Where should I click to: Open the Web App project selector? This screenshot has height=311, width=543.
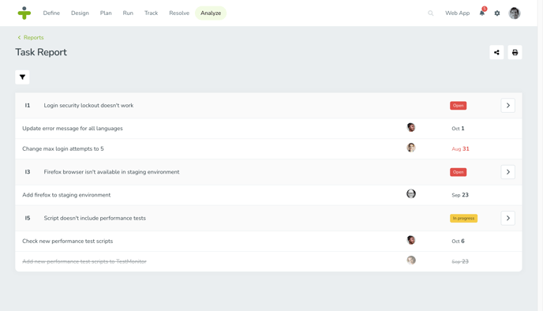click(457, 13)
